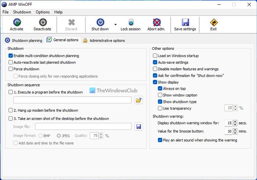Click the Discard X icon
The height and width of the screenshot is (180, 257).
pyautogui.click(x=72, y=22)
